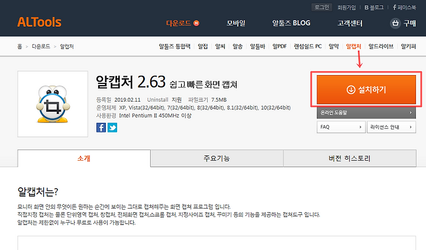The image size is (426, 250).
Task: Go to 홈 in breadcrumb
Action: [20, 47]
